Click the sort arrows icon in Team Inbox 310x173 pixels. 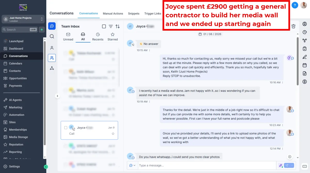[118, 26]
